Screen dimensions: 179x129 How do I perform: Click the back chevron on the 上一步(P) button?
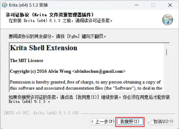[x=92, y=122]
